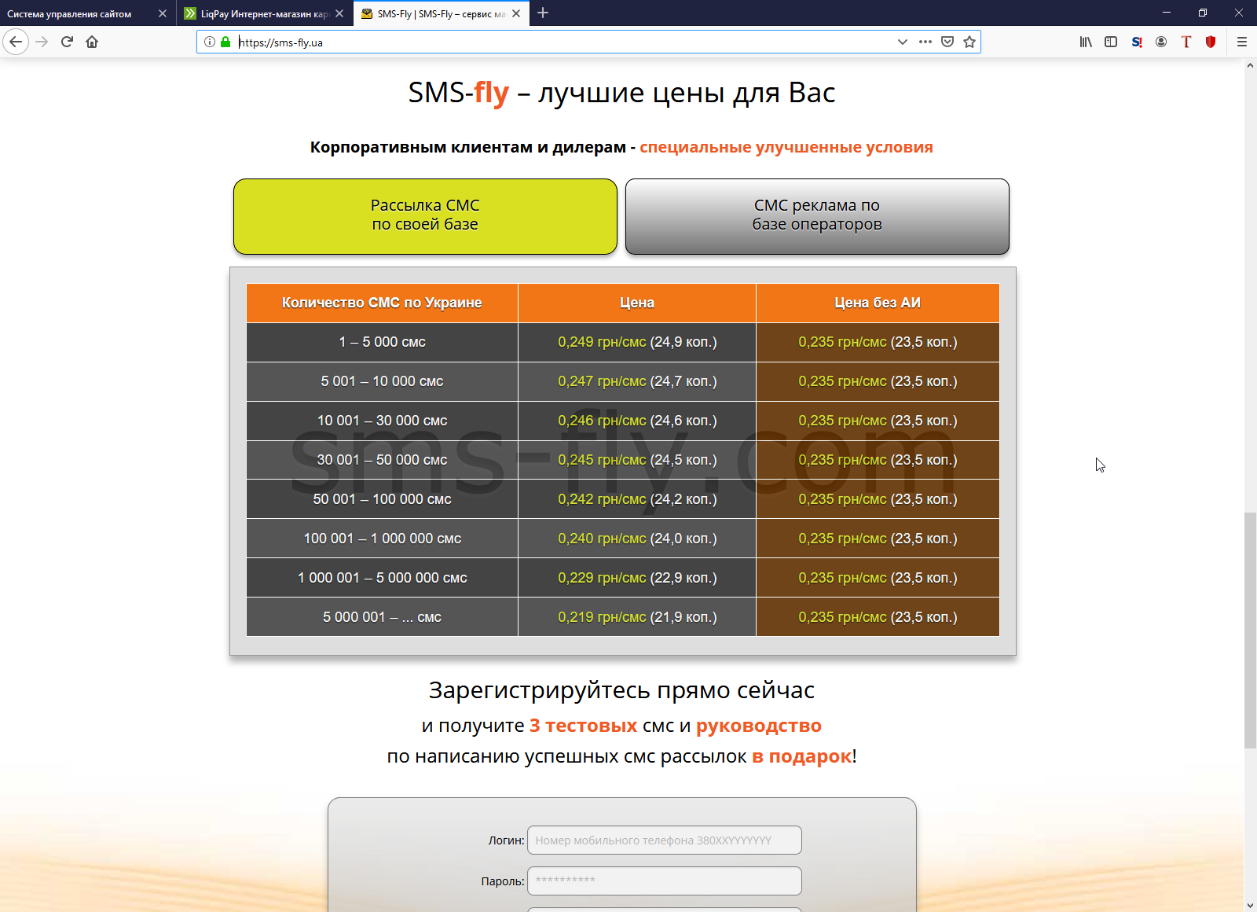Click the 0,246 грн/смс price cell
The width and height of the screenshot is (1257, 912).
pos(637,421)
